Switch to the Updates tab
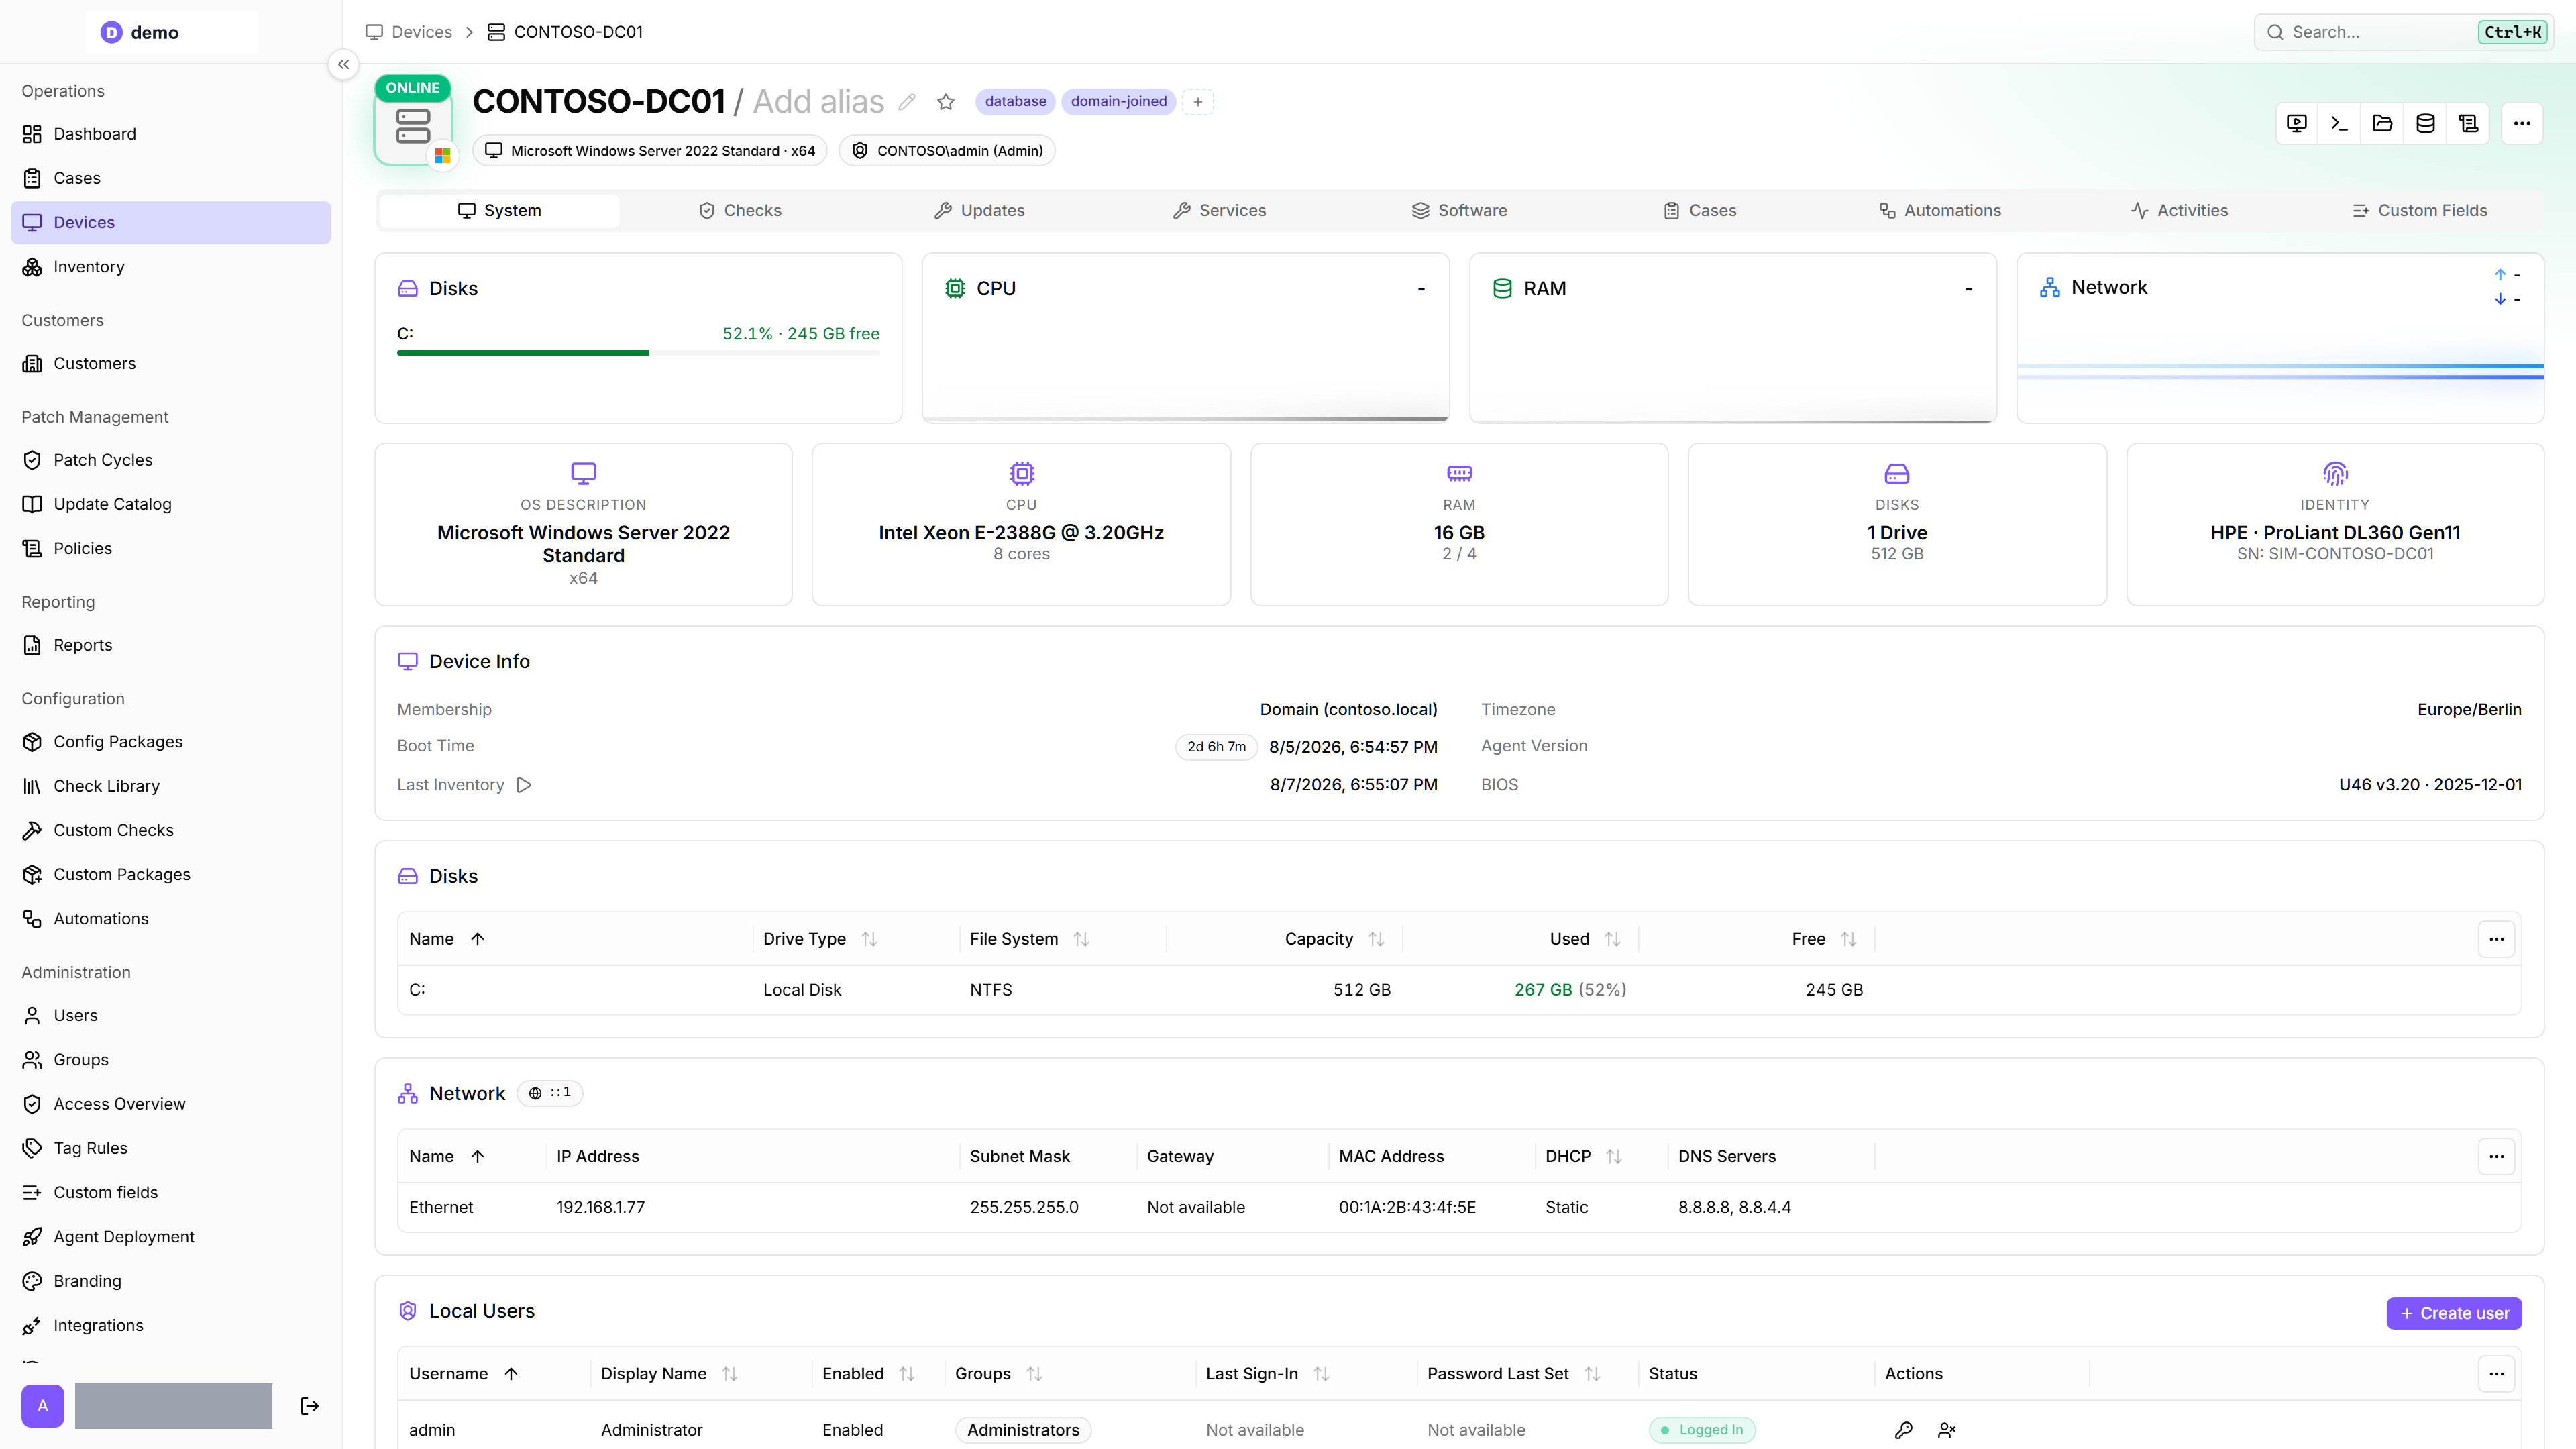Image resolution: width=2576 pixels, height=1449 pixels. (979, 211)
